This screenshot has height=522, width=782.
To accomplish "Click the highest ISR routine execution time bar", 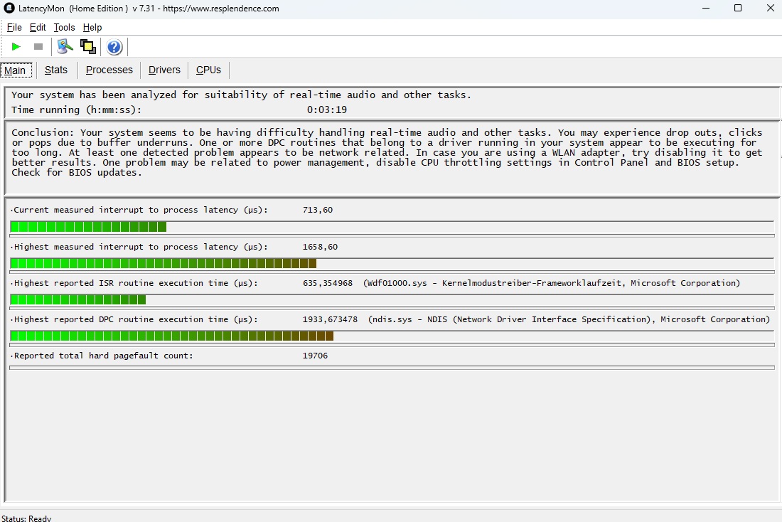I will click(77, 299).
